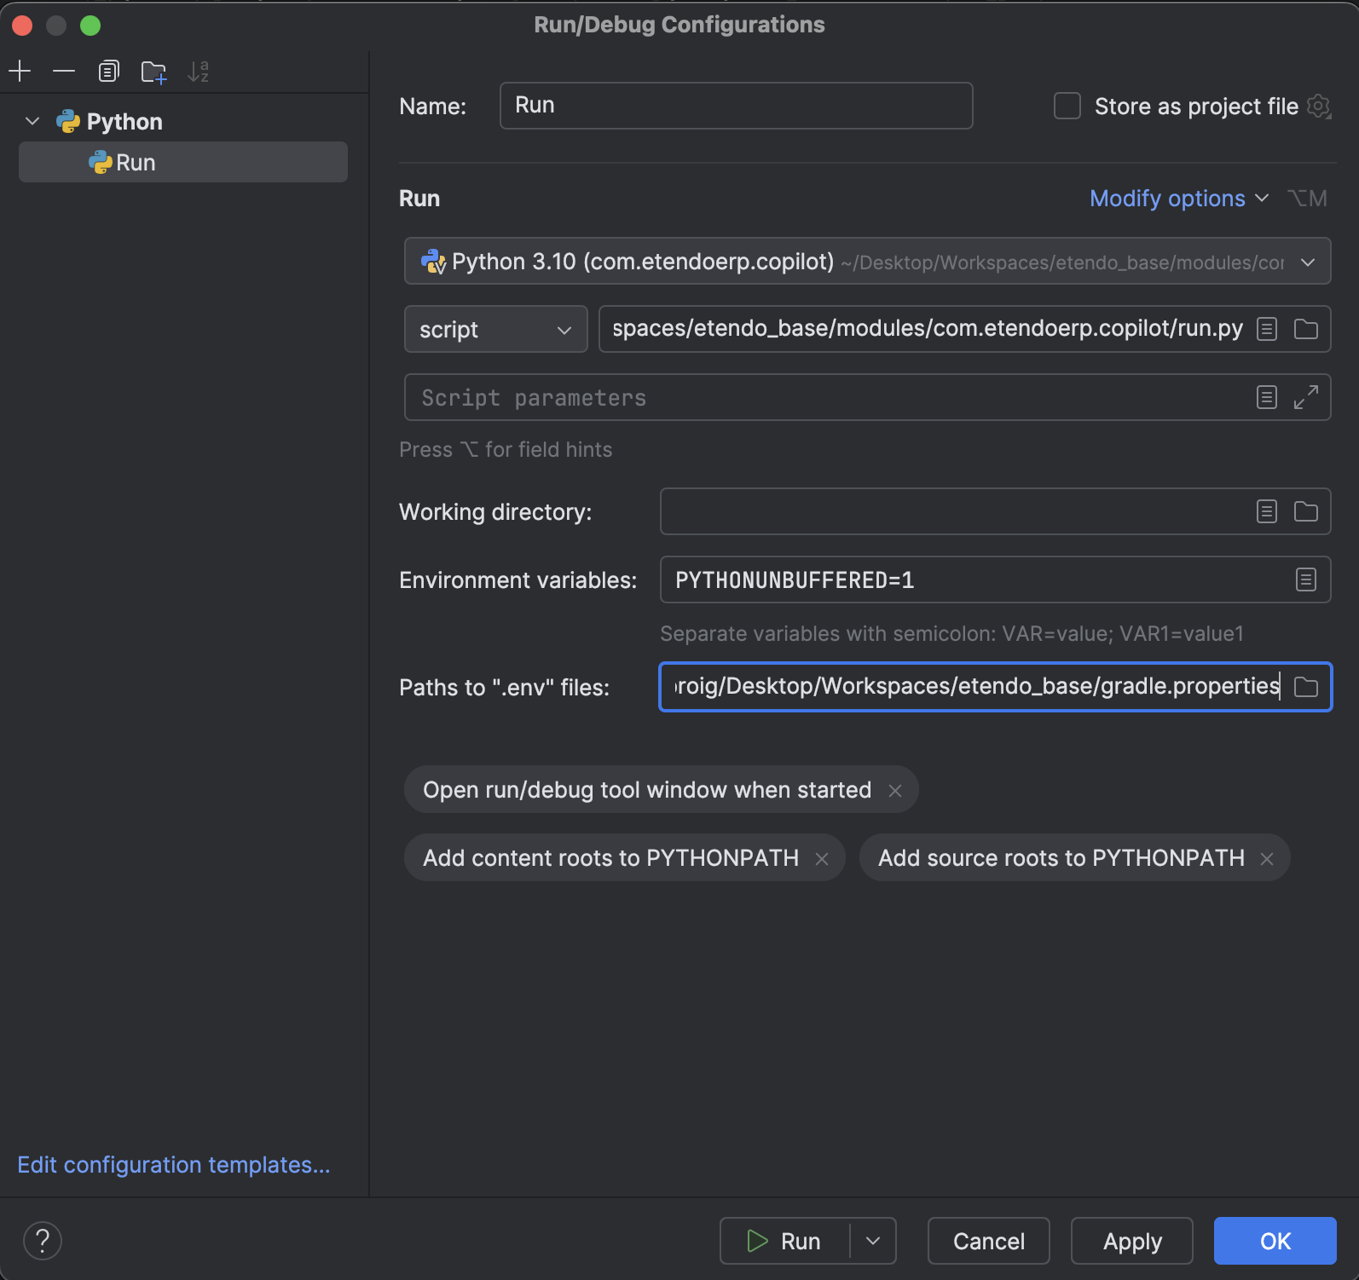
Task: Remove the Add content roots to PYTHONPATH option
Action: 822,859
